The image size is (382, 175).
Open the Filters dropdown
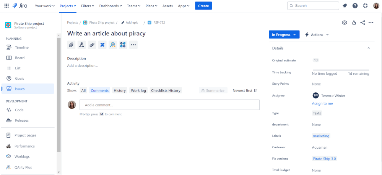click(88, 6)
